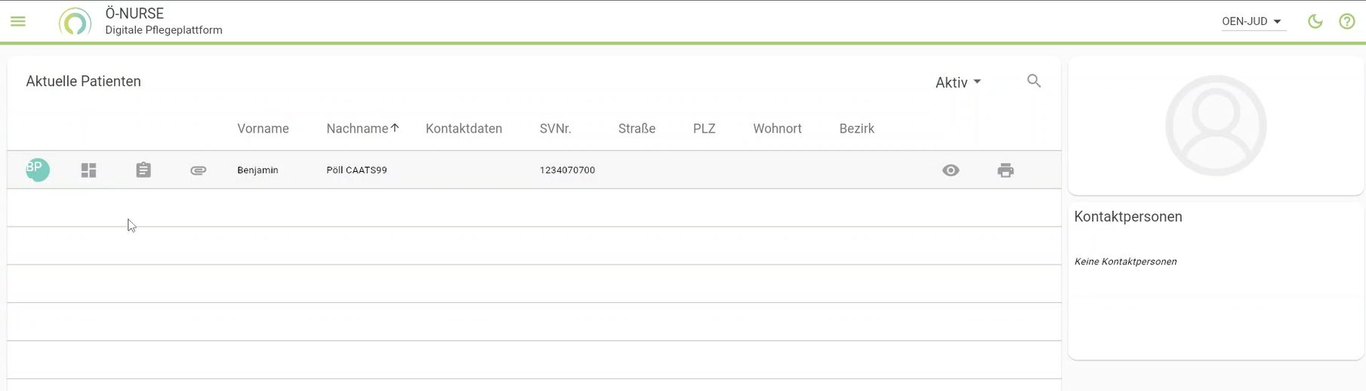This screenshot has width=1366, height=391.
Task: Click the Bezirk column header
Action: tap(856, 129)
